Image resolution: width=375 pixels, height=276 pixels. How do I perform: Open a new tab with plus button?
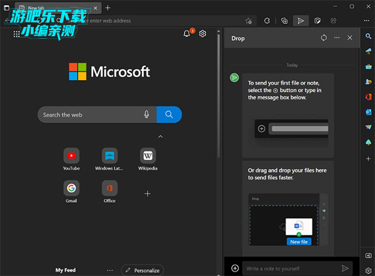coord(107,8)
